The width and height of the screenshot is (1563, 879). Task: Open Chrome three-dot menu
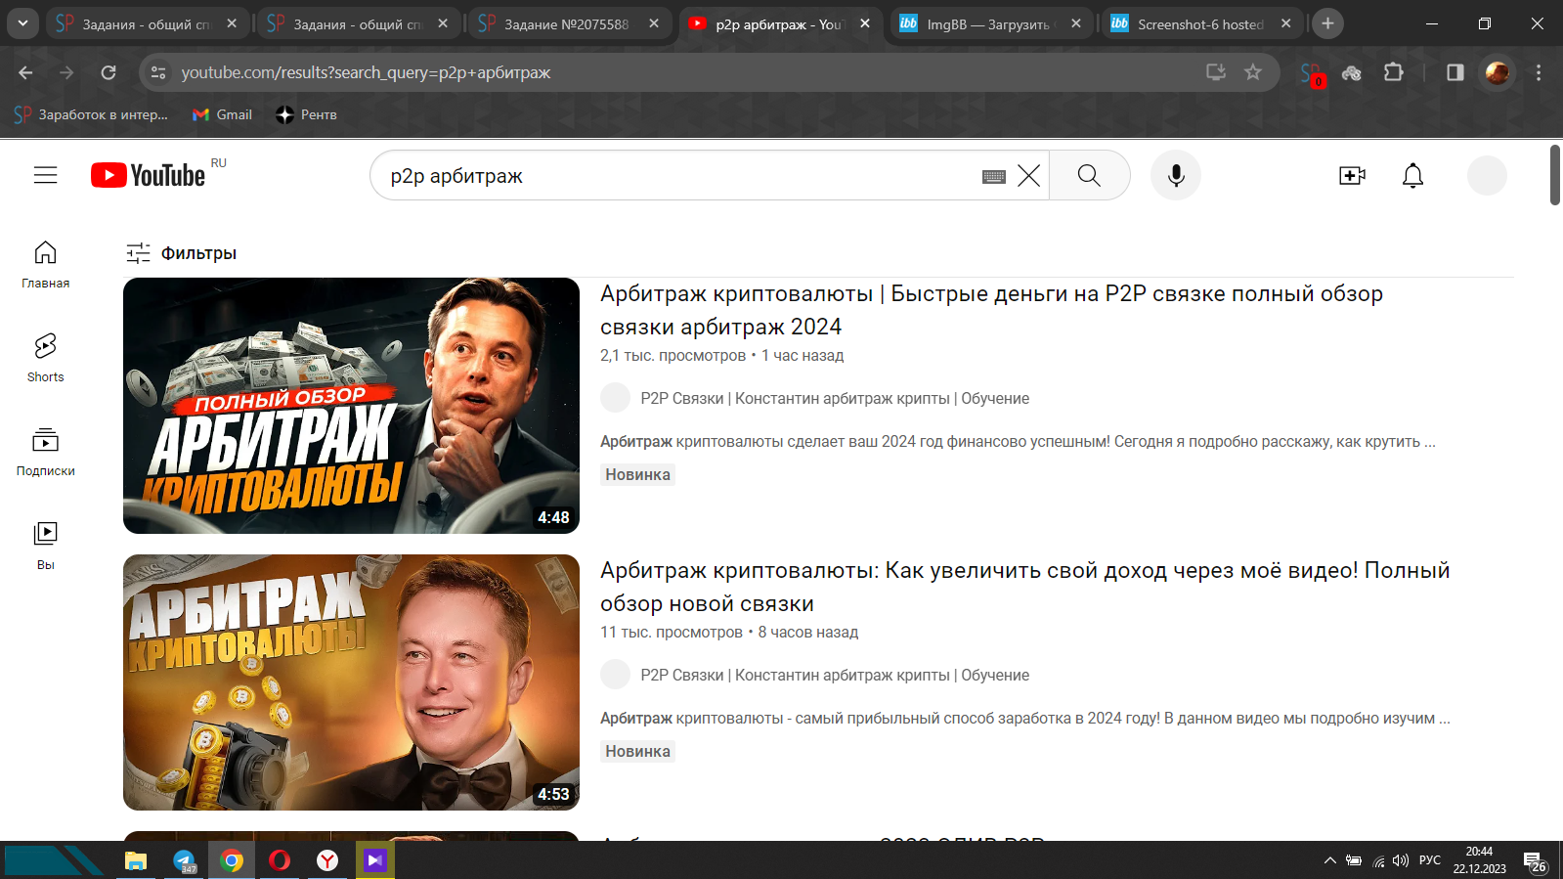pyautogui.click(x=1538, y=72)
